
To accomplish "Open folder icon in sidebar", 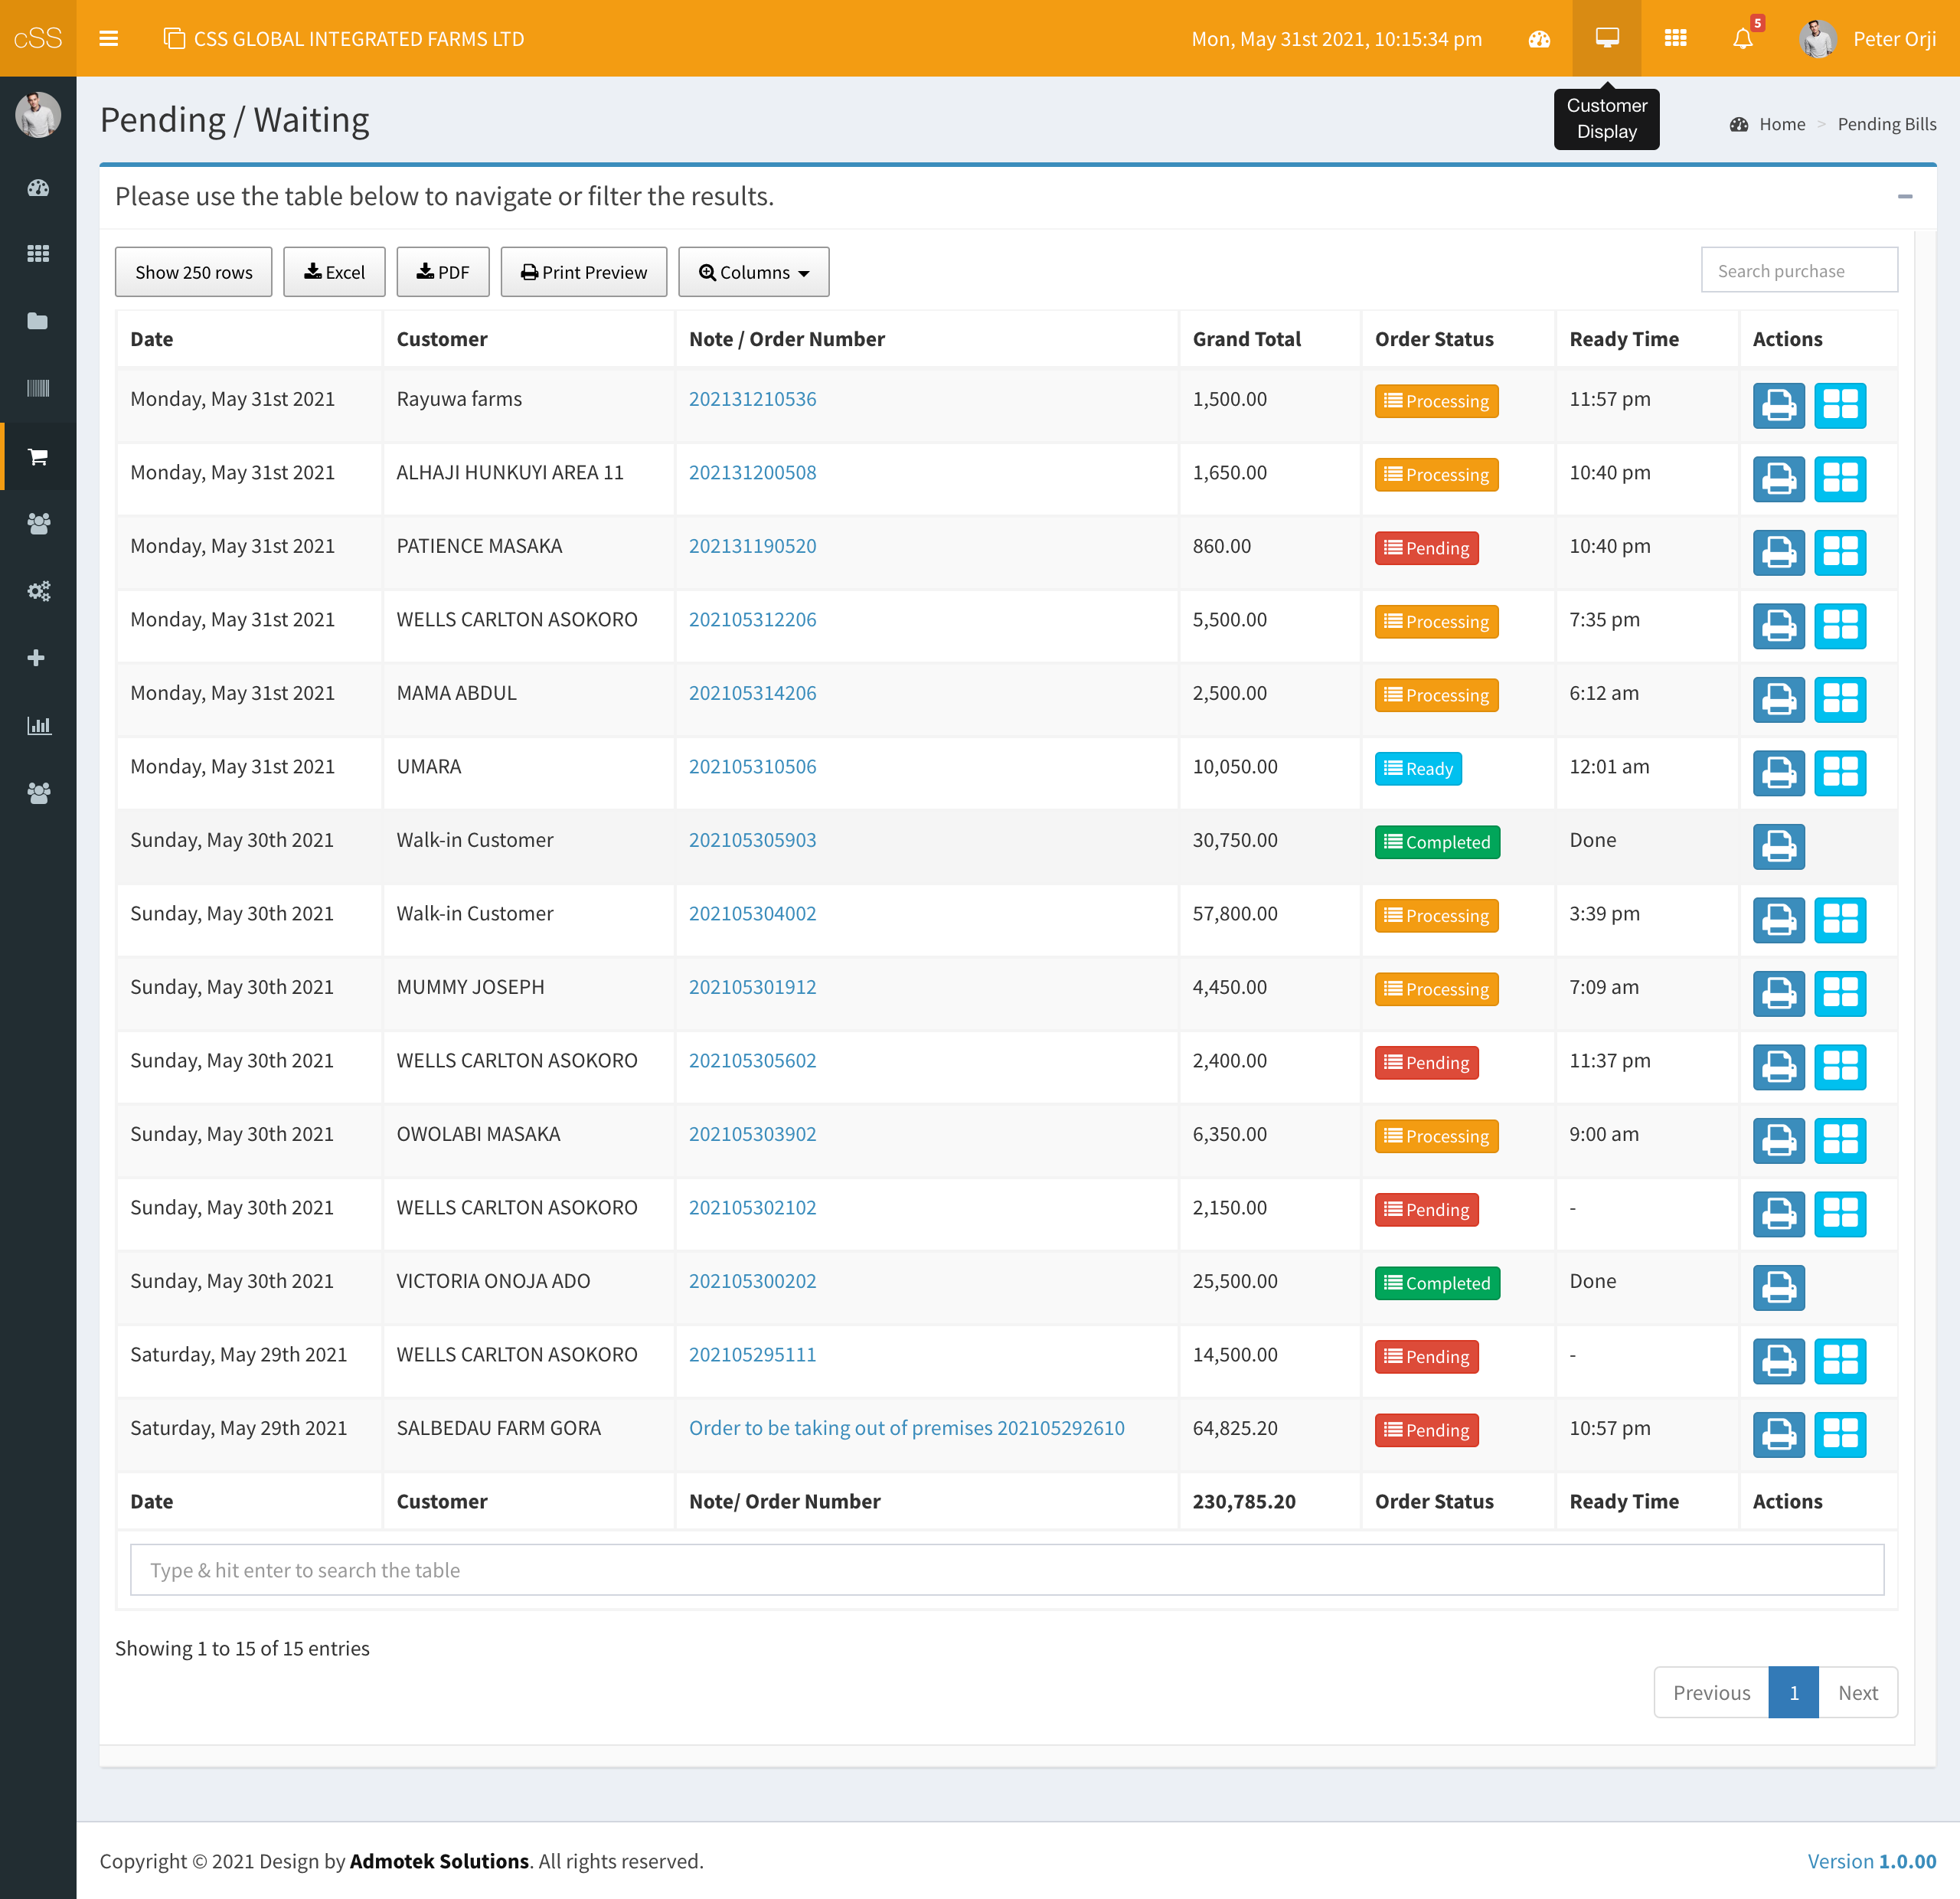I will point(38,321).
